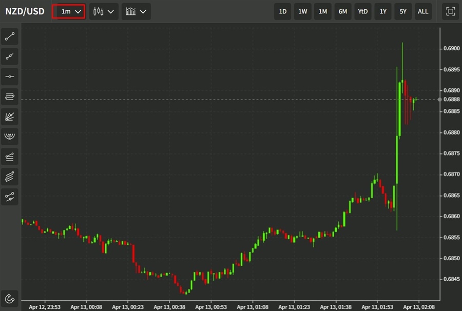Select the Fibonacci arcs tool

pos(9,137)
